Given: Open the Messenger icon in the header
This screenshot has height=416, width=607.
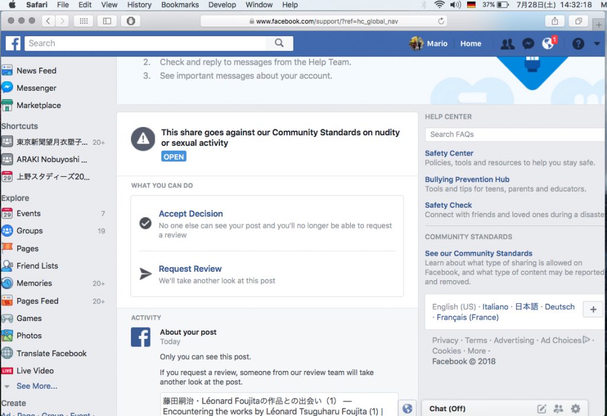Looking at the screenshot, I should coord(528,44).
